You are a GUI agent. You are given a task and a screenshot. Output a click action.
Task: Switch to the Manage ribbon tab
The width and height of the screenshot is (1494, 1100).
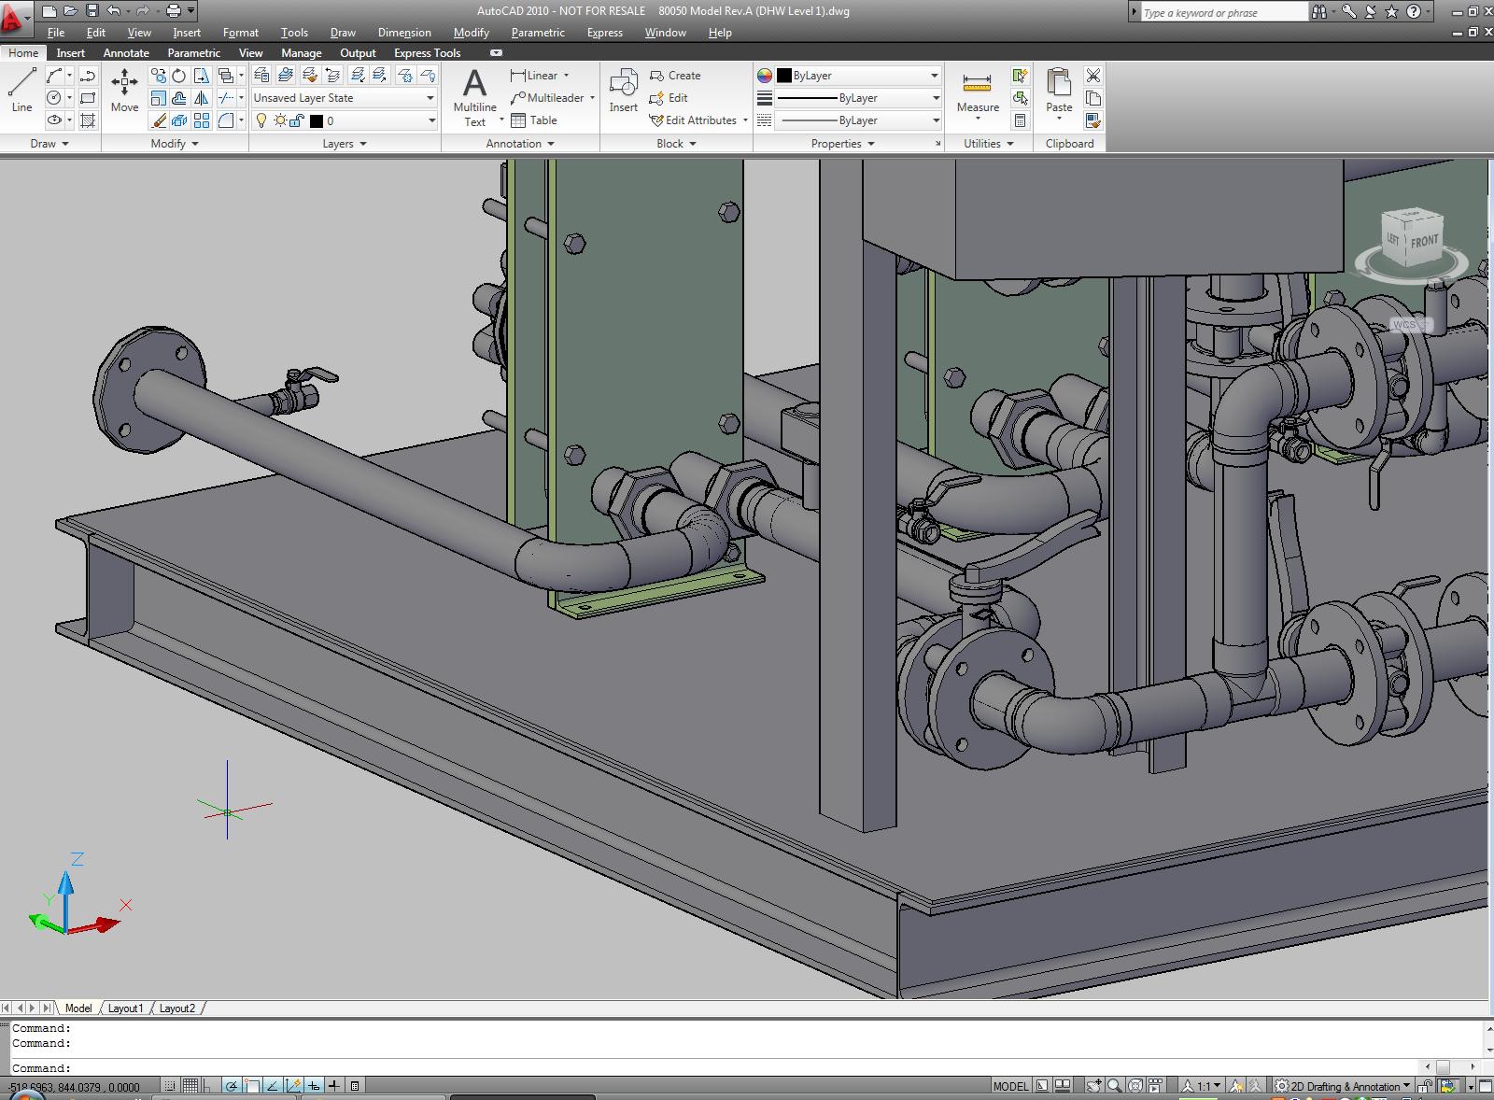302,53
